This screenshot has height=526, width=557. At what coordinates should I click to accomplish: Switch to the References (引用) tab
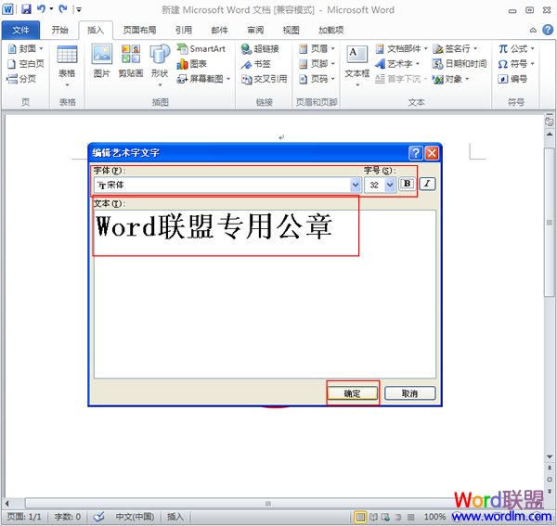tap(184, 31)
